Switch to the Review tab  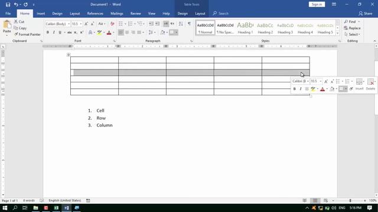(x=135, y=14)
